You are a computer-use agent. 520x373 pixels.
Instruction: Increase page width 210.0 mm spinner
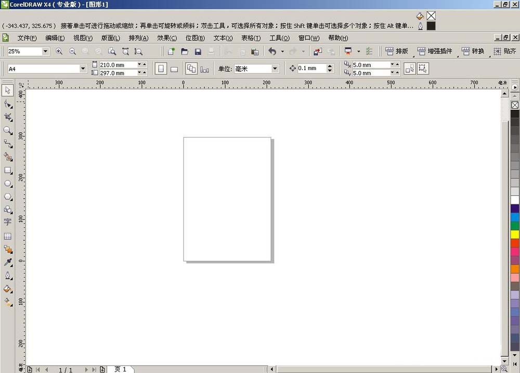point(145,64)
